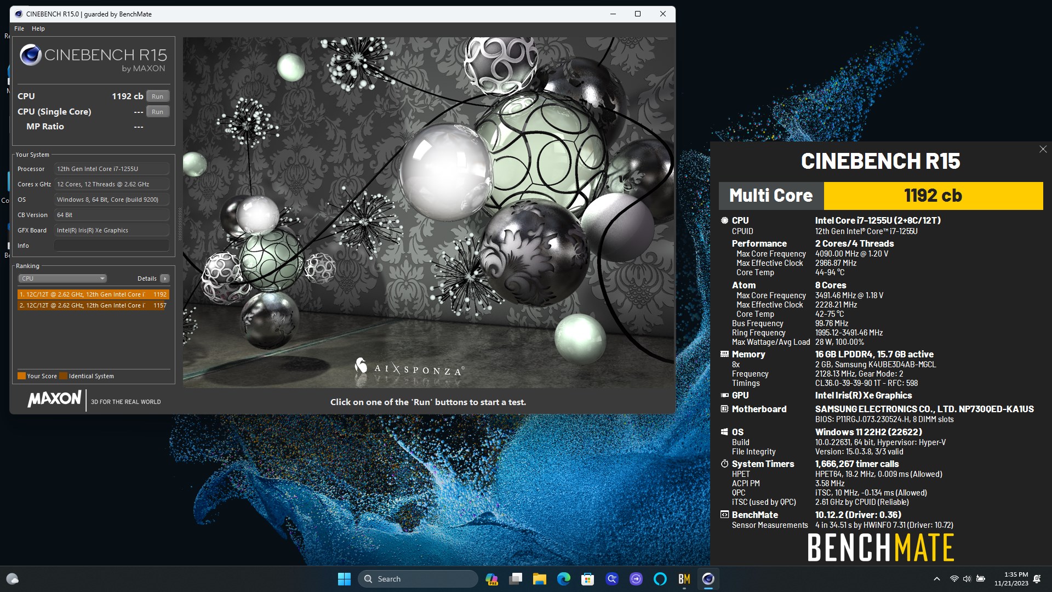Show hidden system tray icons
Screen dimensions: 1052x592
[937, 579]
